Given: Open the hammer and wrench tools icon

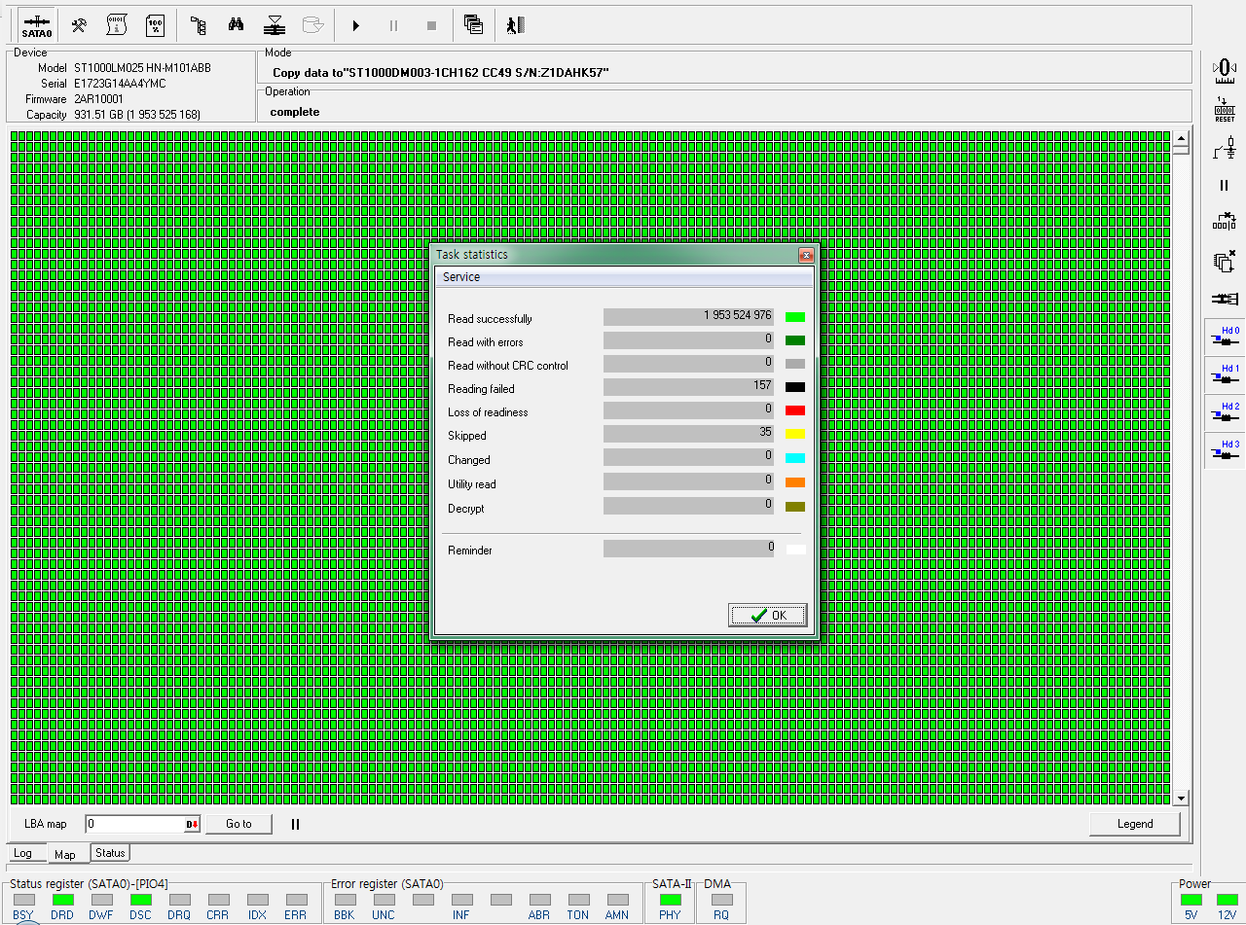Looking at the screenshot, I should pyautogui.click(x=80, y=25).
